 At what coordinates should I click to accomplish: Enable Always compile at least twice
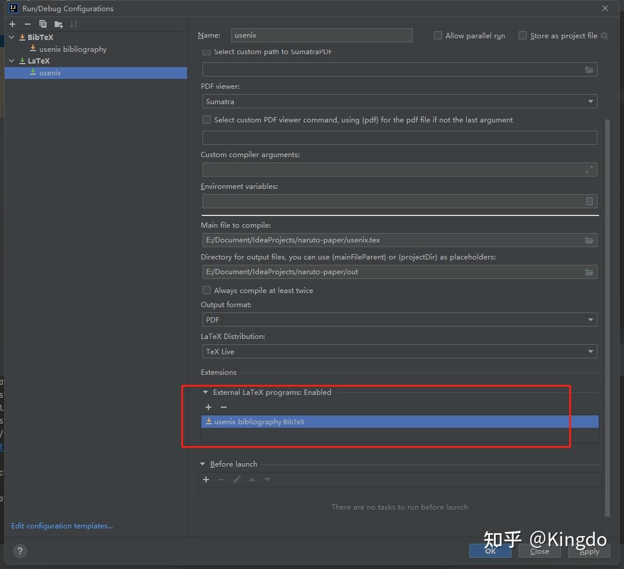(x=207, y=290)
